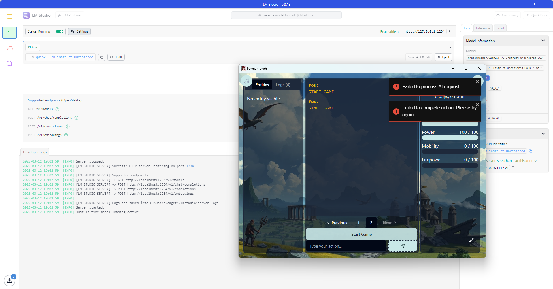Click the Firepower progress bar
This screenshot has height=289, width=553.
click(x=450, y=166)
